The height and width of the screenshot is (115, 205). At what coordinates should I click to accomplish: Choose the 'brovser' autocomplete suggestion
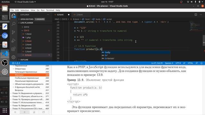(x=136, y=58)
